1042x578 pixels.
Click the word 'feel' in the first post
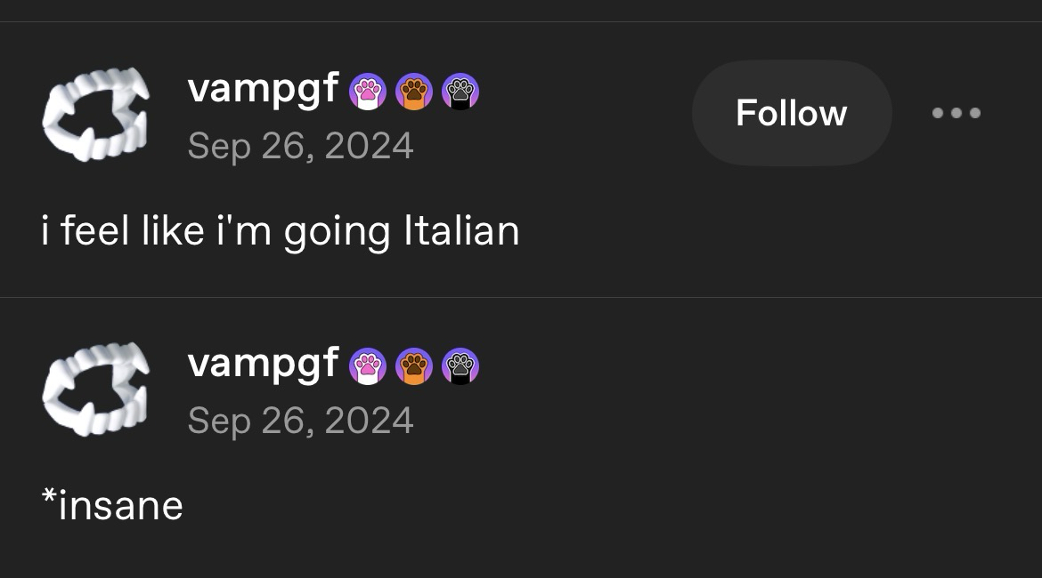click(x=96, y=231)
